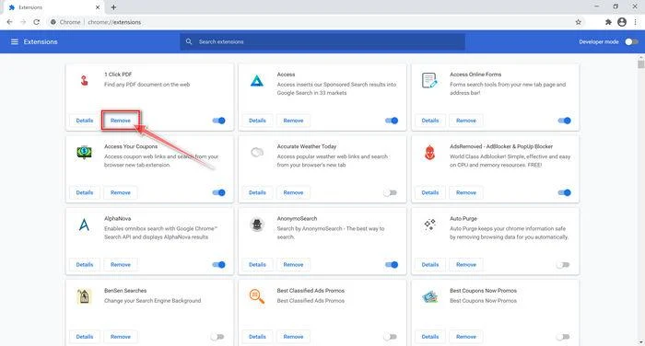645x346 pixels.
Task: Click the site info icon in address bar
Action: (53, 22)
